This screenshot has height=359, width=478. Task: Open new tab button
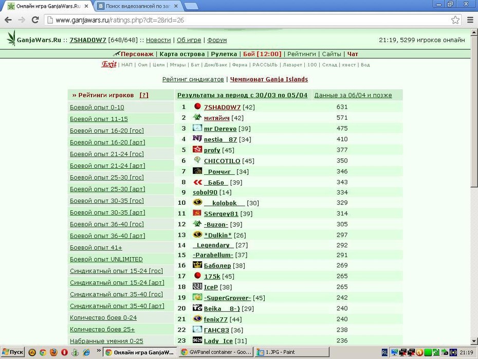(191, 6)
